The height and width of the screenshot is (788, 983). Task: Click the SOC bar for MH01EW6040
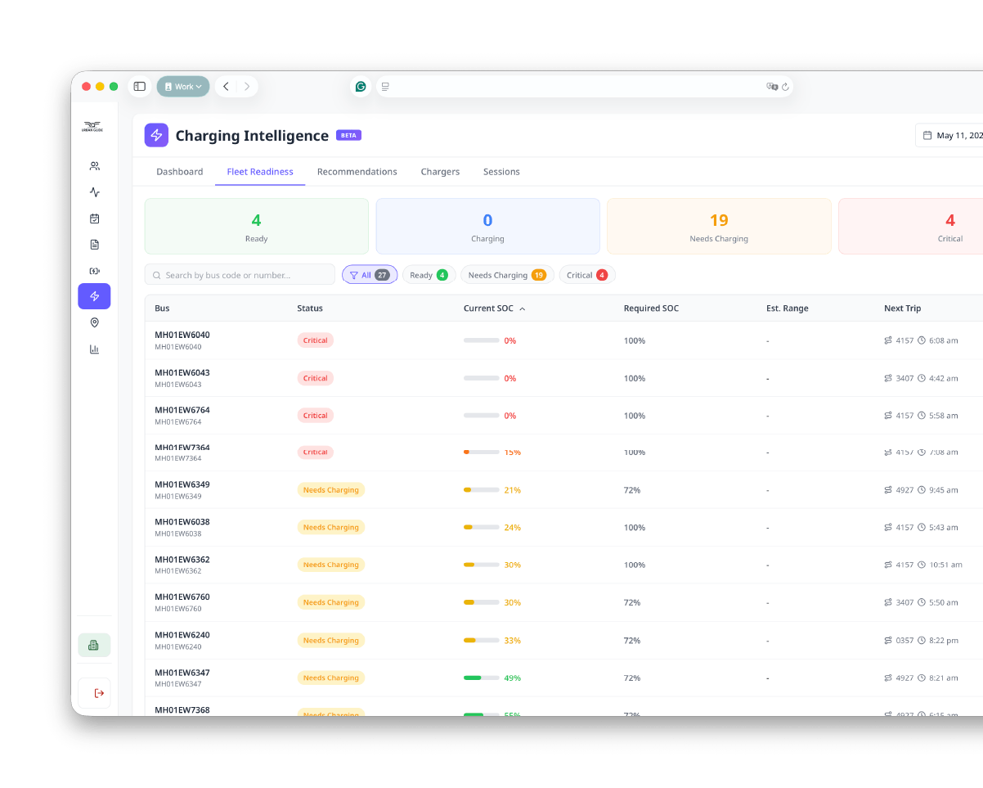481,340
